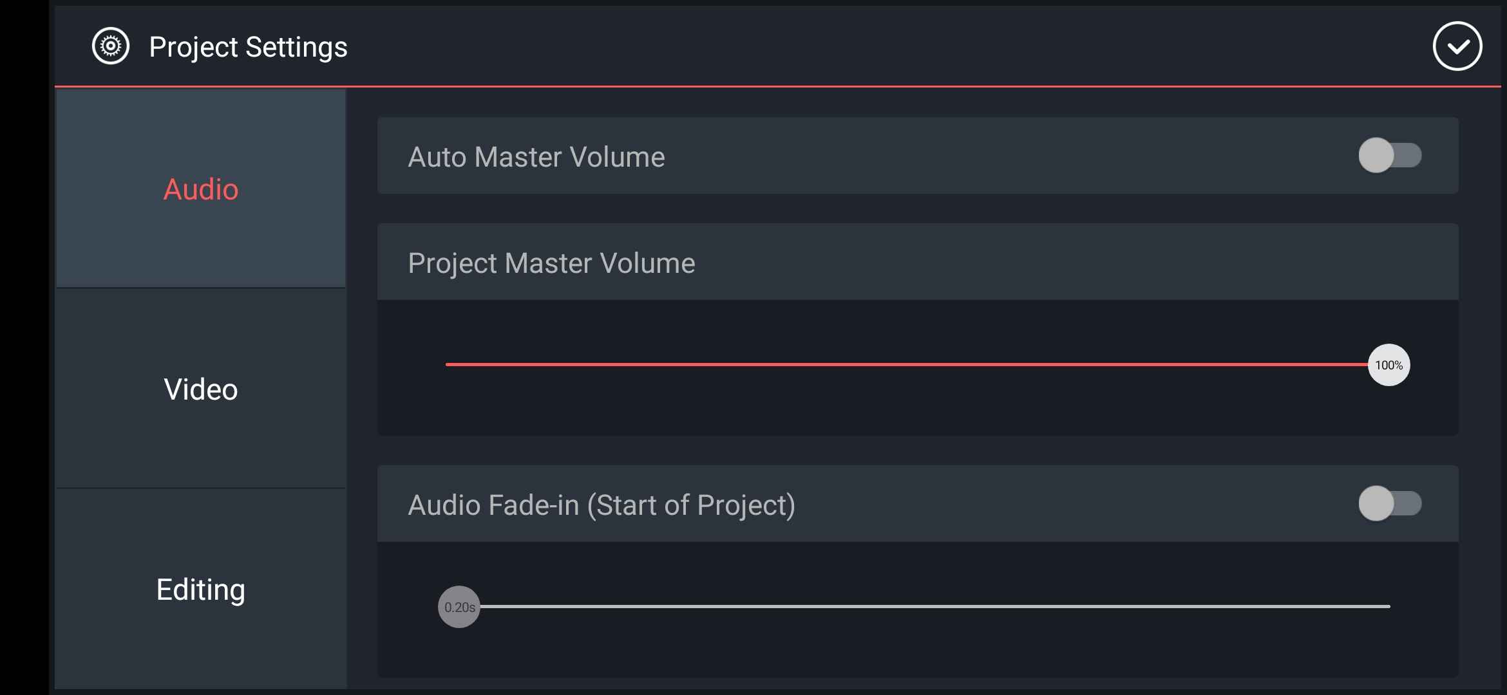Open the Video settings tab

201,389
